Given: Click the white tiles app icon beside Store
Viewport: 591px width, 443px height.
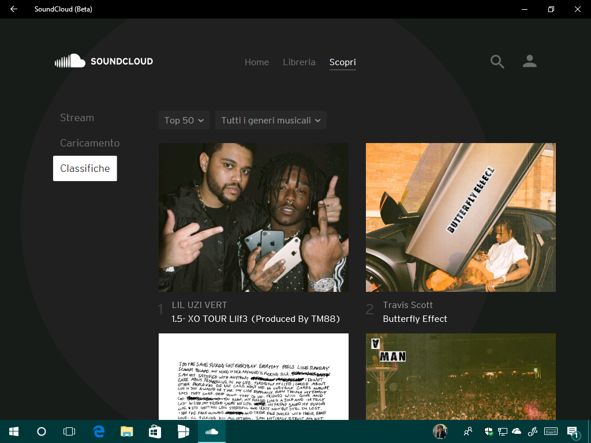Looking at the screenshot, I should click(183, 431).
